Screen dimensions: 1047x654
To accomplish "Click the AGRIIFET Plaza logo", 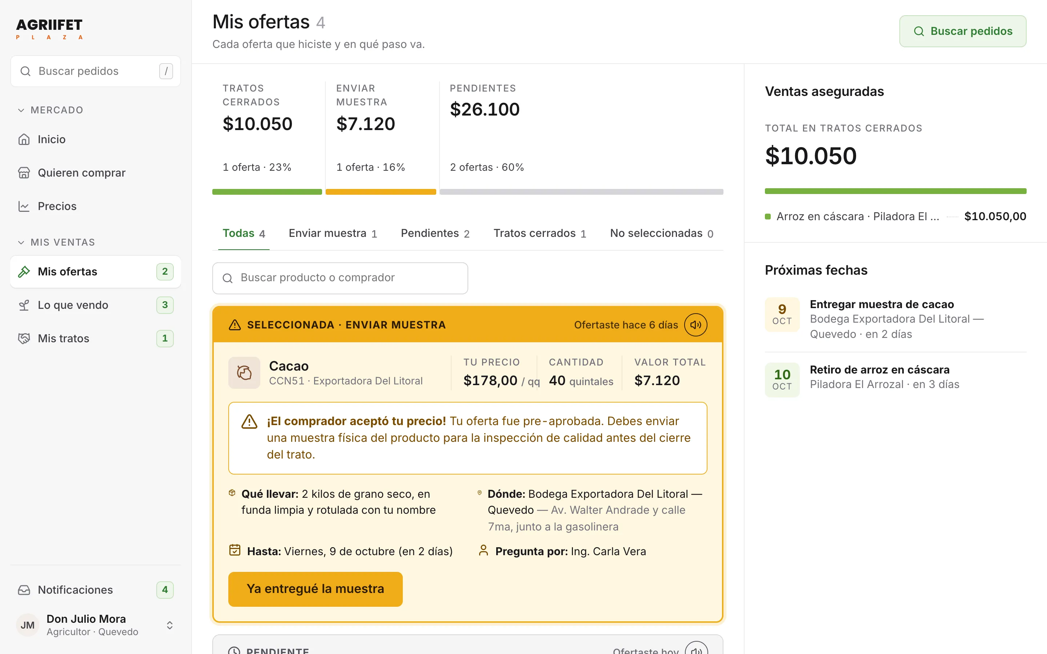I will (49, 29).
